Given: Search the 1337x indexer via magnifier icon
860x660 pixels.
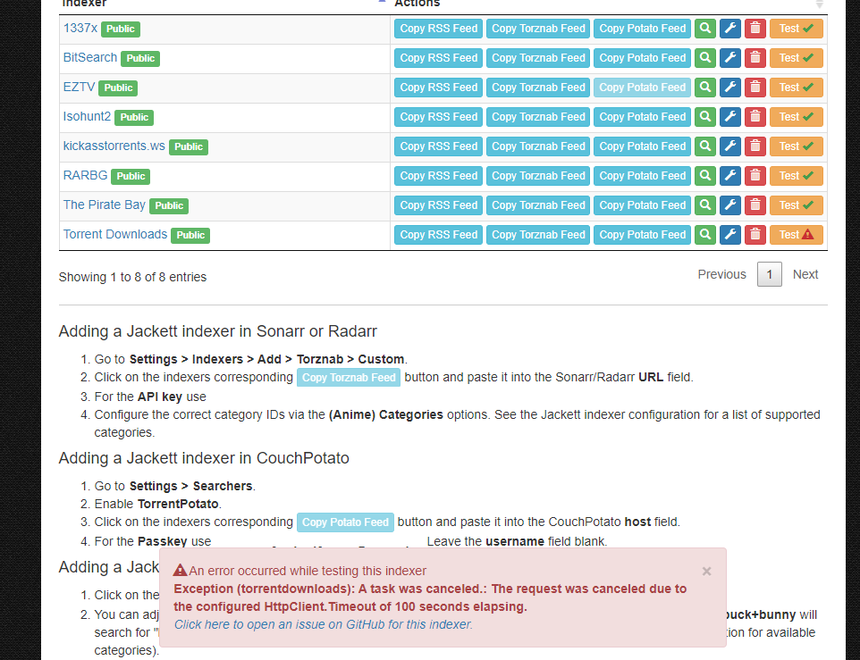Looking at the screenshot, I should click(705, 29).
